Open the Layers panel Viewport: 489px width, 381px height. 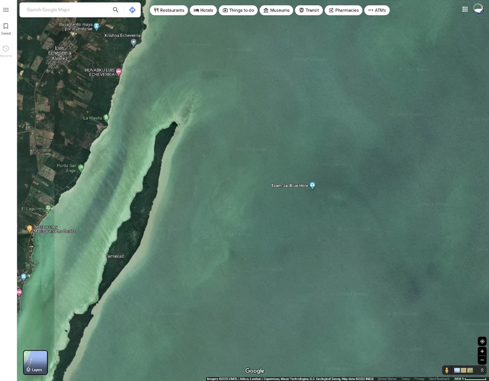click(35, 362)
